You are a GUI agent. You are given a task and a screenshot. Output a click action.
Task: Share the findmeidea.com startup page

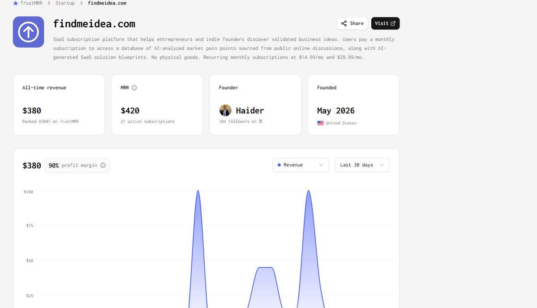[352, 23]
